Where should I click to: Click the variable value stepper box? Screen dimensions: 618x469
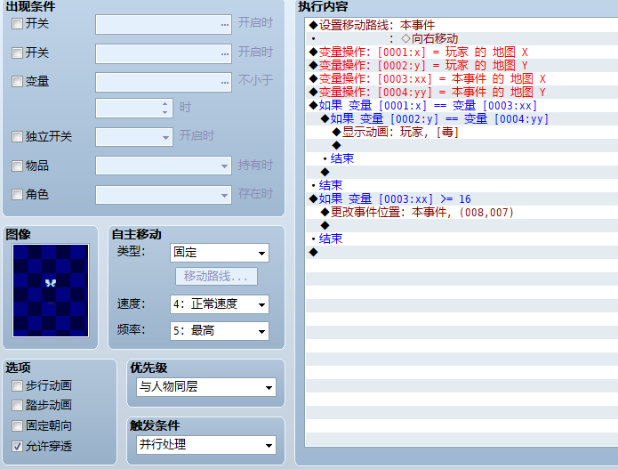pos(134,108)
